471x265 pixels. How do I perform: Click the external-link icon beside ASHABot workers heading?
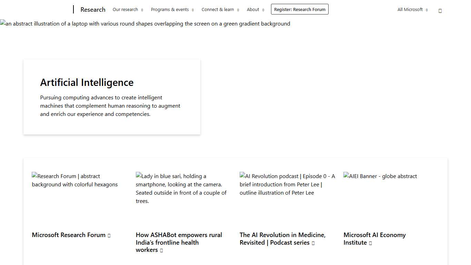point(161,250)
